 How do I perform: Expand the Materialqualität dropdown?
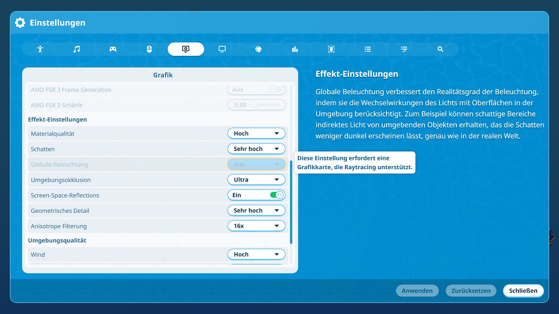point(256,133)
